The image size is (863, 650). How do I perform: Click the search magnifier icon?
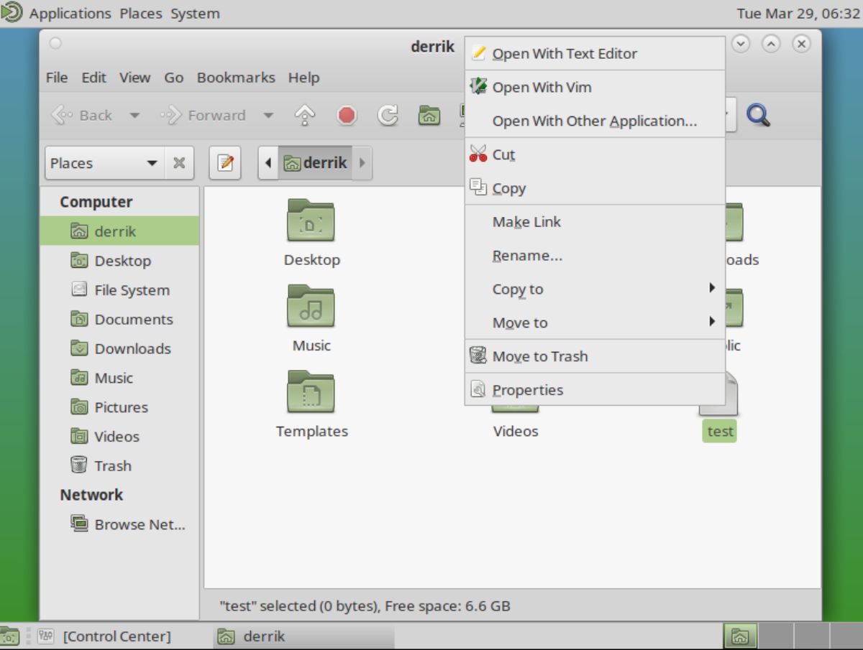point(759,115)
